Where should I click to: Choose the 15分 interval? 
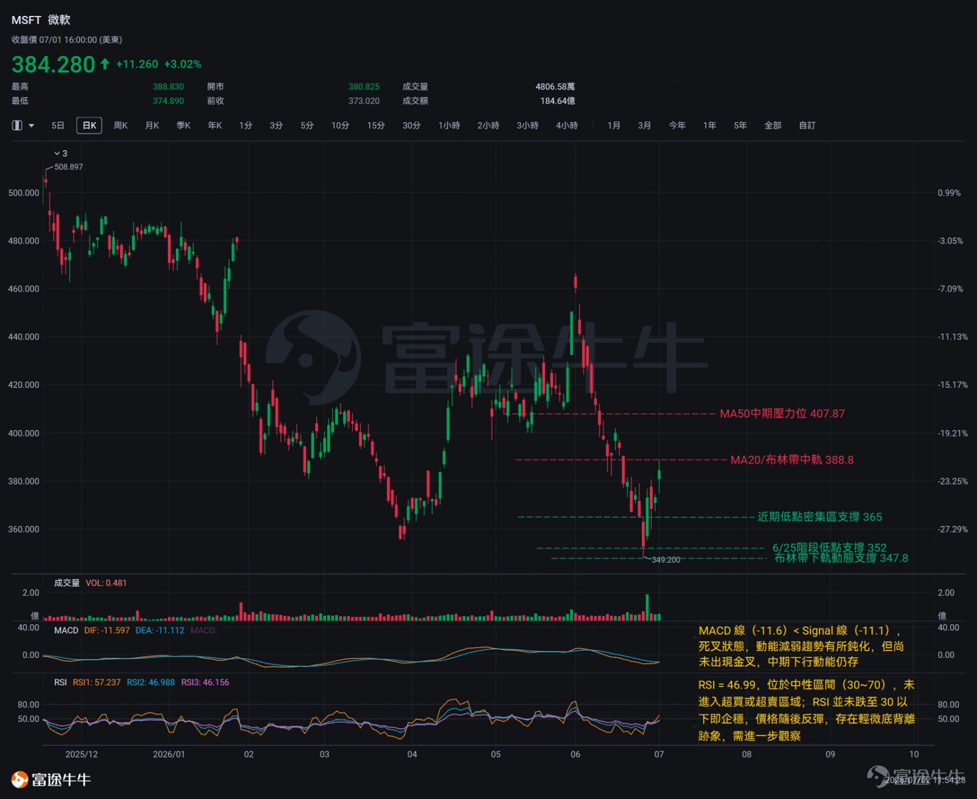click(x=376, y=125)
